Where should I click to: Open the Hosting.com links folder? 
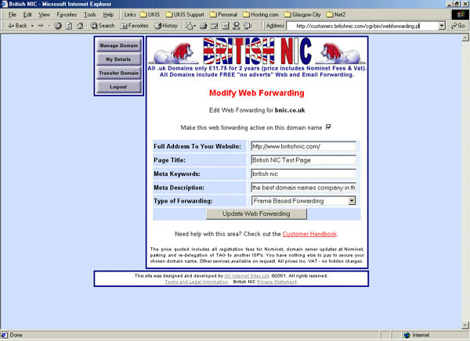click(261, 14)
